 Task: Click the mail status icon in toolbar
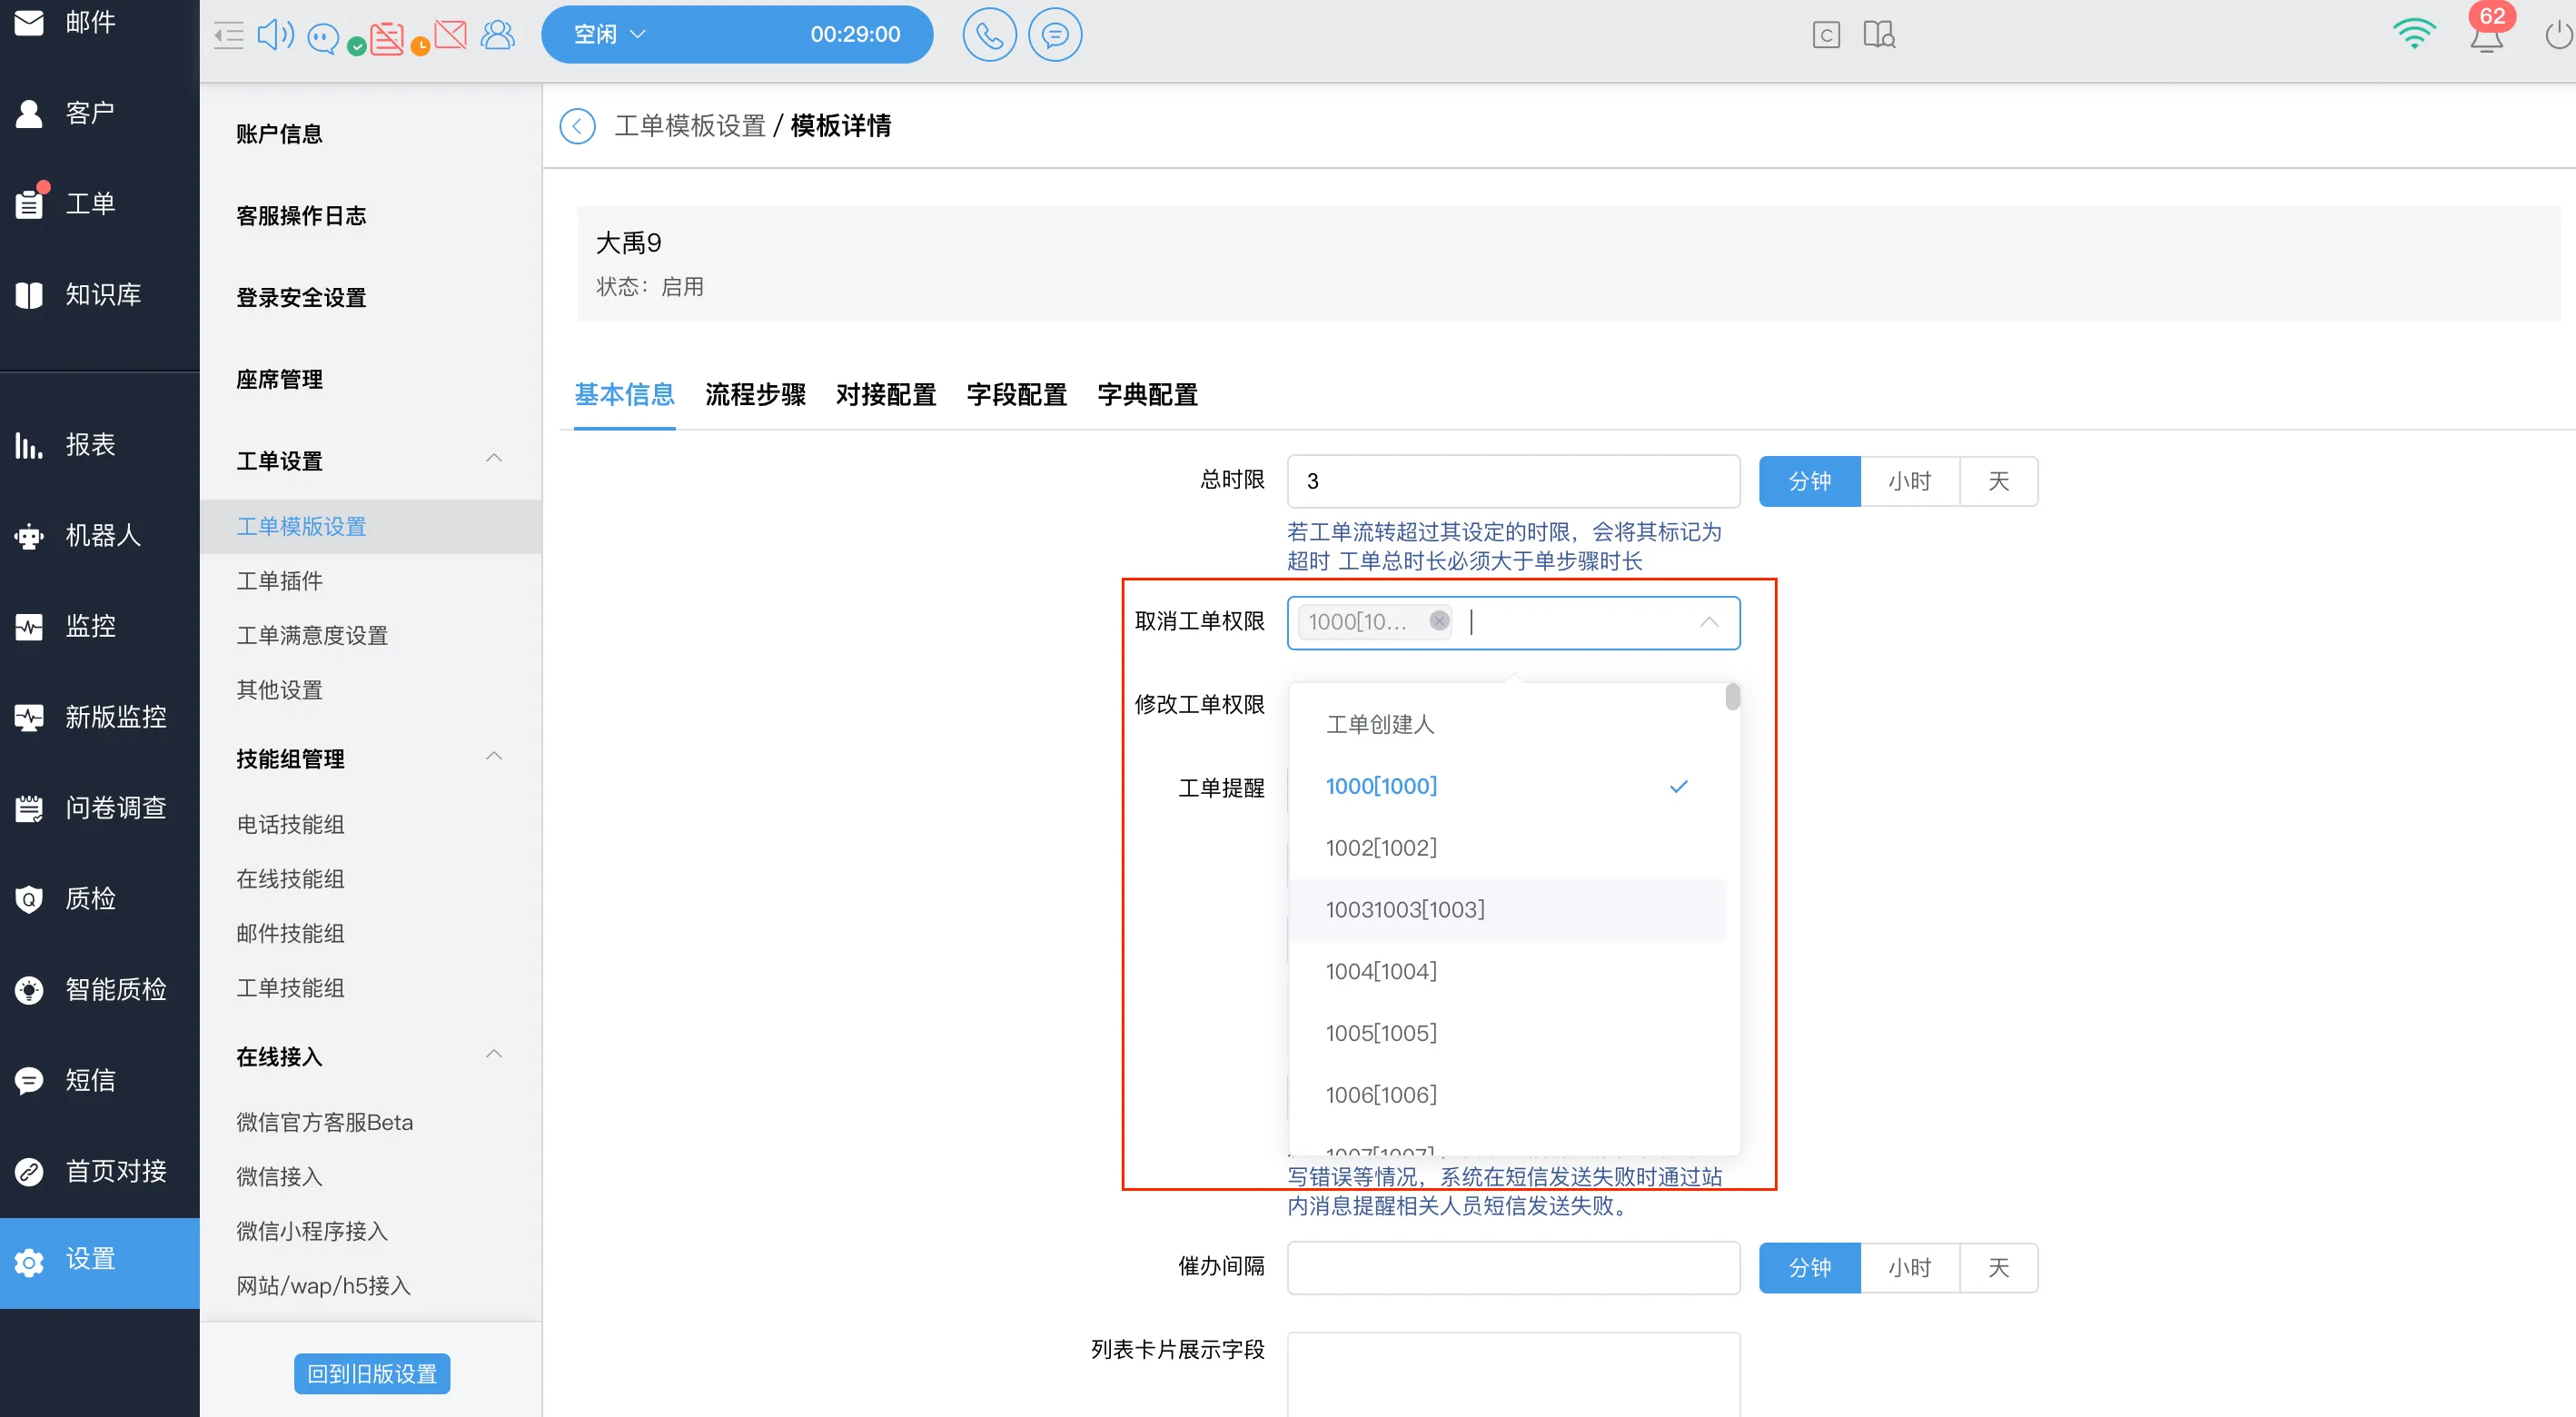click(x=450, y=35)
